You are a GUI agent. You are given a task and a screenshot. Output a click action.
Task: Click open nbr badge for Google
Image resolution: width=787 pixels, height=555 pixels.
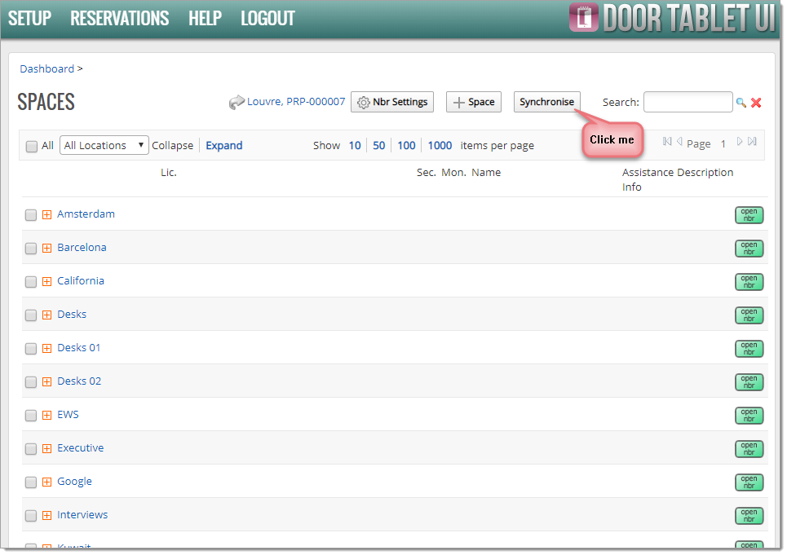[749, 482]
